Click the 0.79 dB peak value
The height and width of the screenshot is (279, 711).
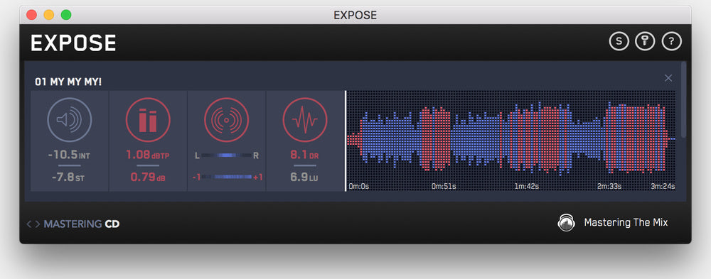click(x=148, y=177)
